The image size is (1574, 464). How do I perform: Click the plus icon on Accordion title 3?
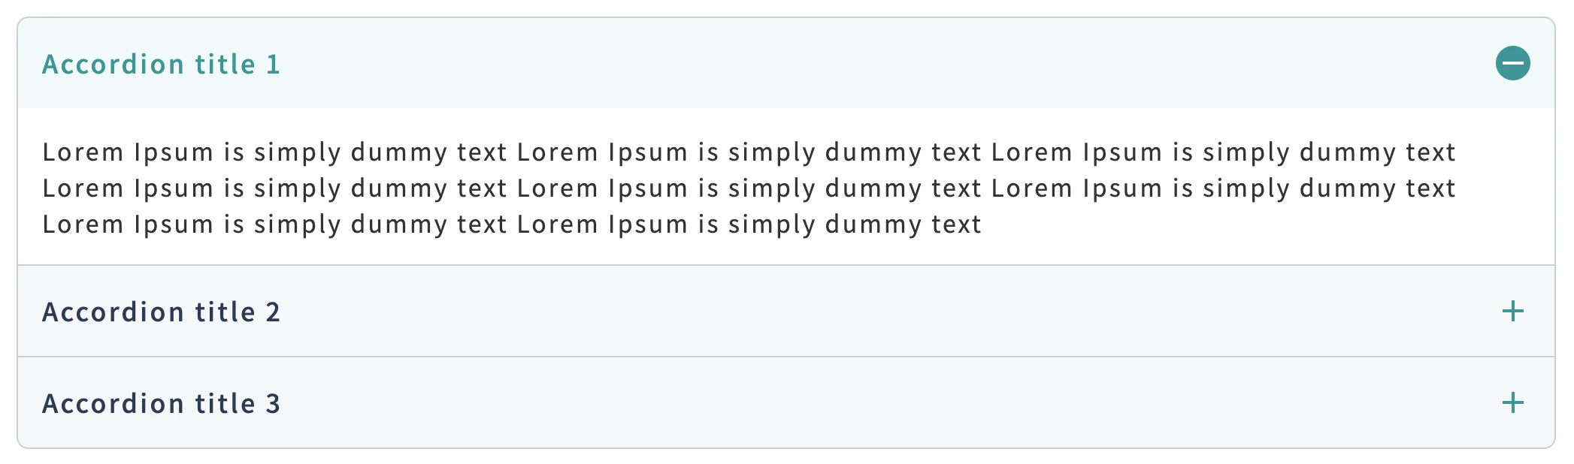pos(1512,402)
